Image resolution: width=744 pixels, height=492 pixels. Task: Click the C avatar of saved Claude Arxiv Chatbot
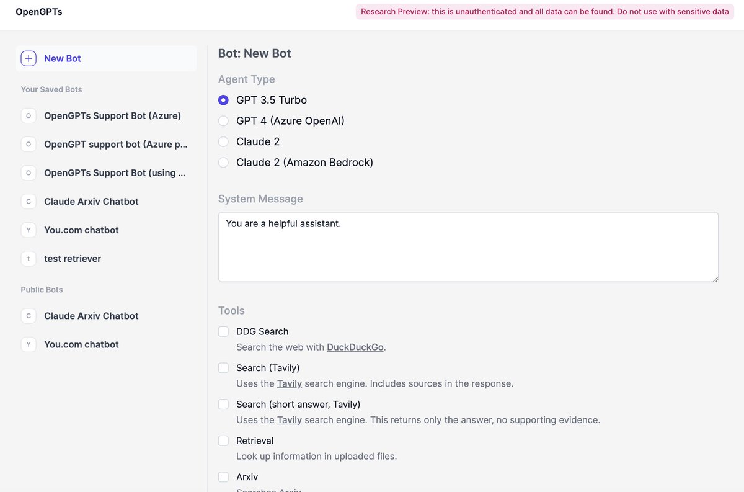pos(29,201)
